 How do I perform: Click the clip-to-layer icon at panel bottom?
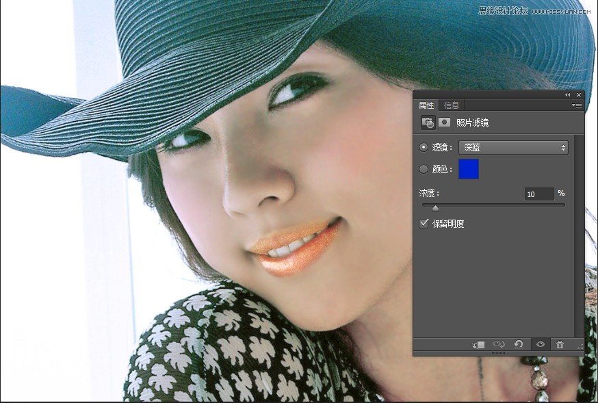pos(479,345)
